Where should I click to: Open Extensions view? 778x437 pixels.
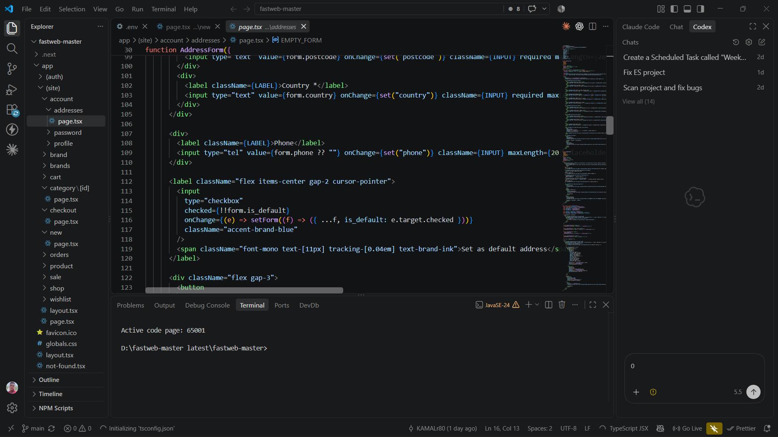12,110
